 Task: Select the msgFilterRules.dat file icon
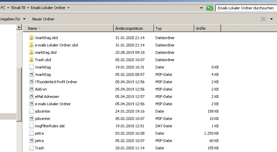31,126
